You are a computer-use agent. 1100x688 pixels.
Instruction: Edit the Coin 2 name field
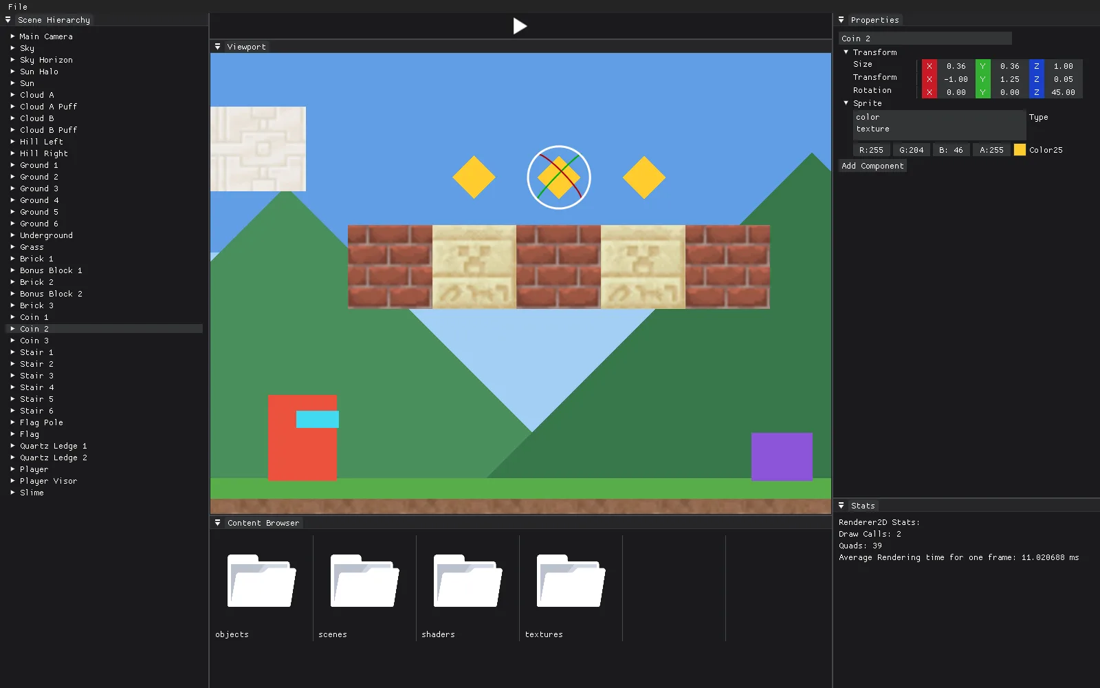[925, 39]
